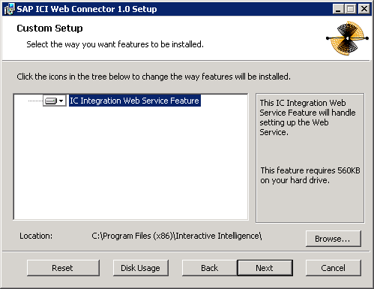Cancel the setup wizard

tap(333, 268)
